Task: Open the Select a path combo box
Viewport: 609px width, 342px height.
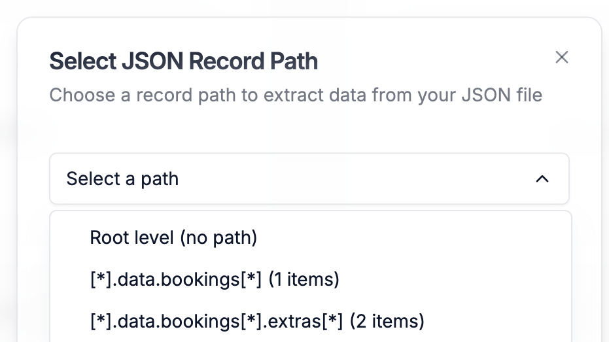Action: 309,179
